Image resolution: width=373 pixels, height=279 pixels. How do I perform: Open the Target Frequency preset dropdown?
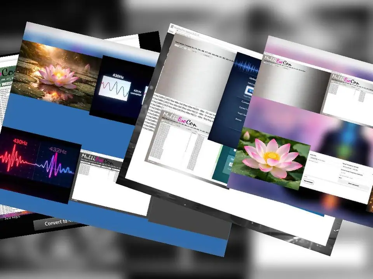click(x=350, y=167)
